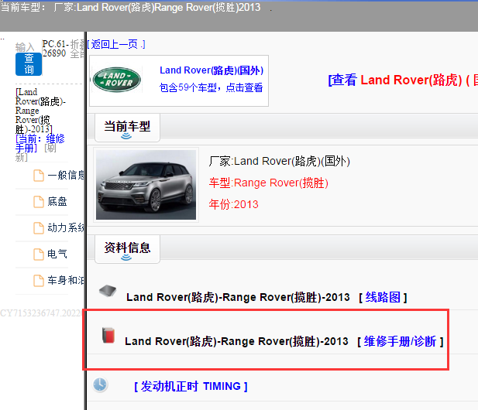
Task: Click document icon next to 一般信息
Action: point(39,176)
